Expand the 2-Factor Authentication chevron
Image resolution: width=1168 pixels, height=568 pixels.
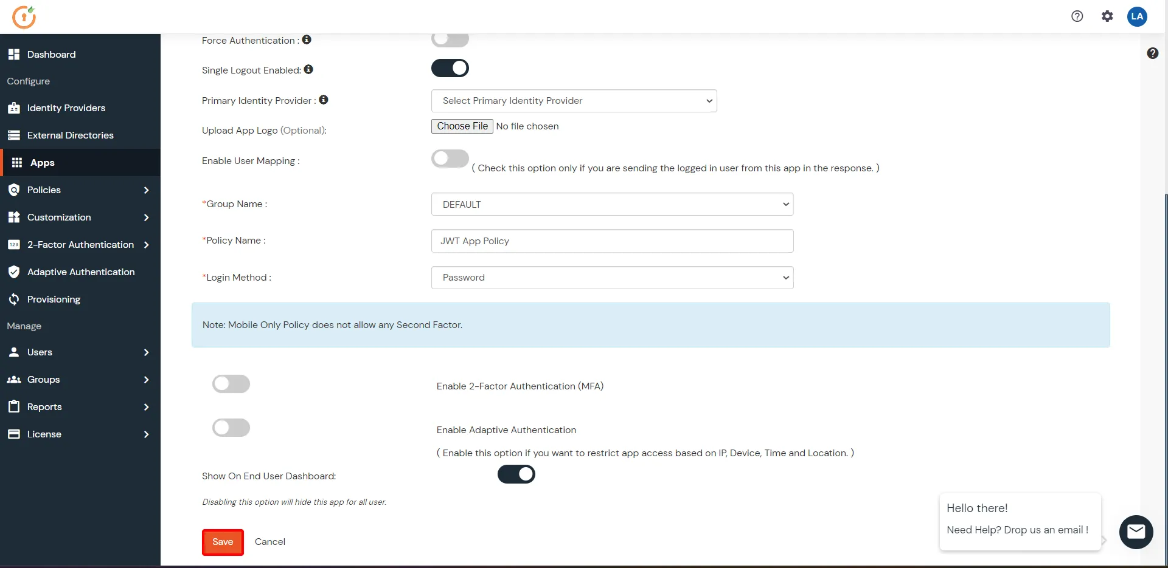pos(146,245)
